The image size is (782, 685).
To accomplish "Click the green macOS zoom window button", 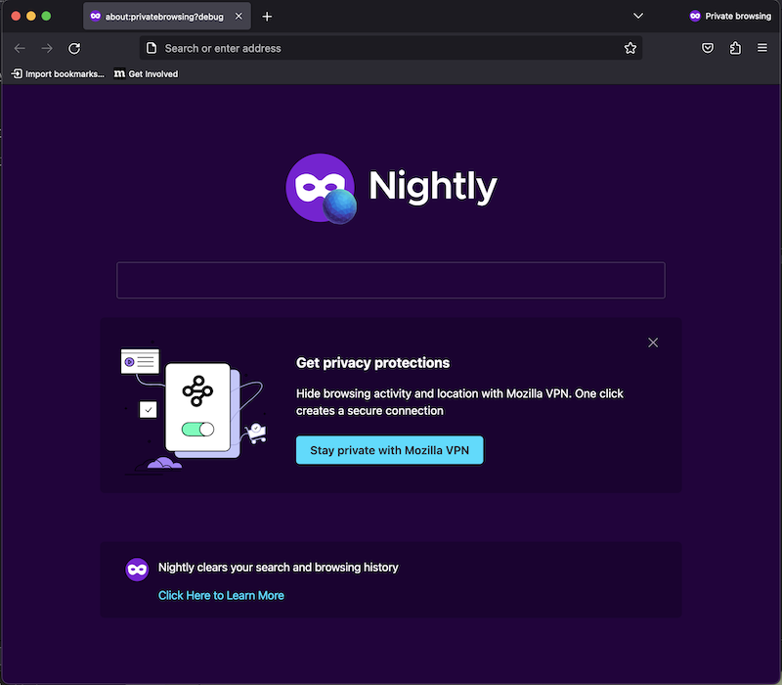I will 46,17.
